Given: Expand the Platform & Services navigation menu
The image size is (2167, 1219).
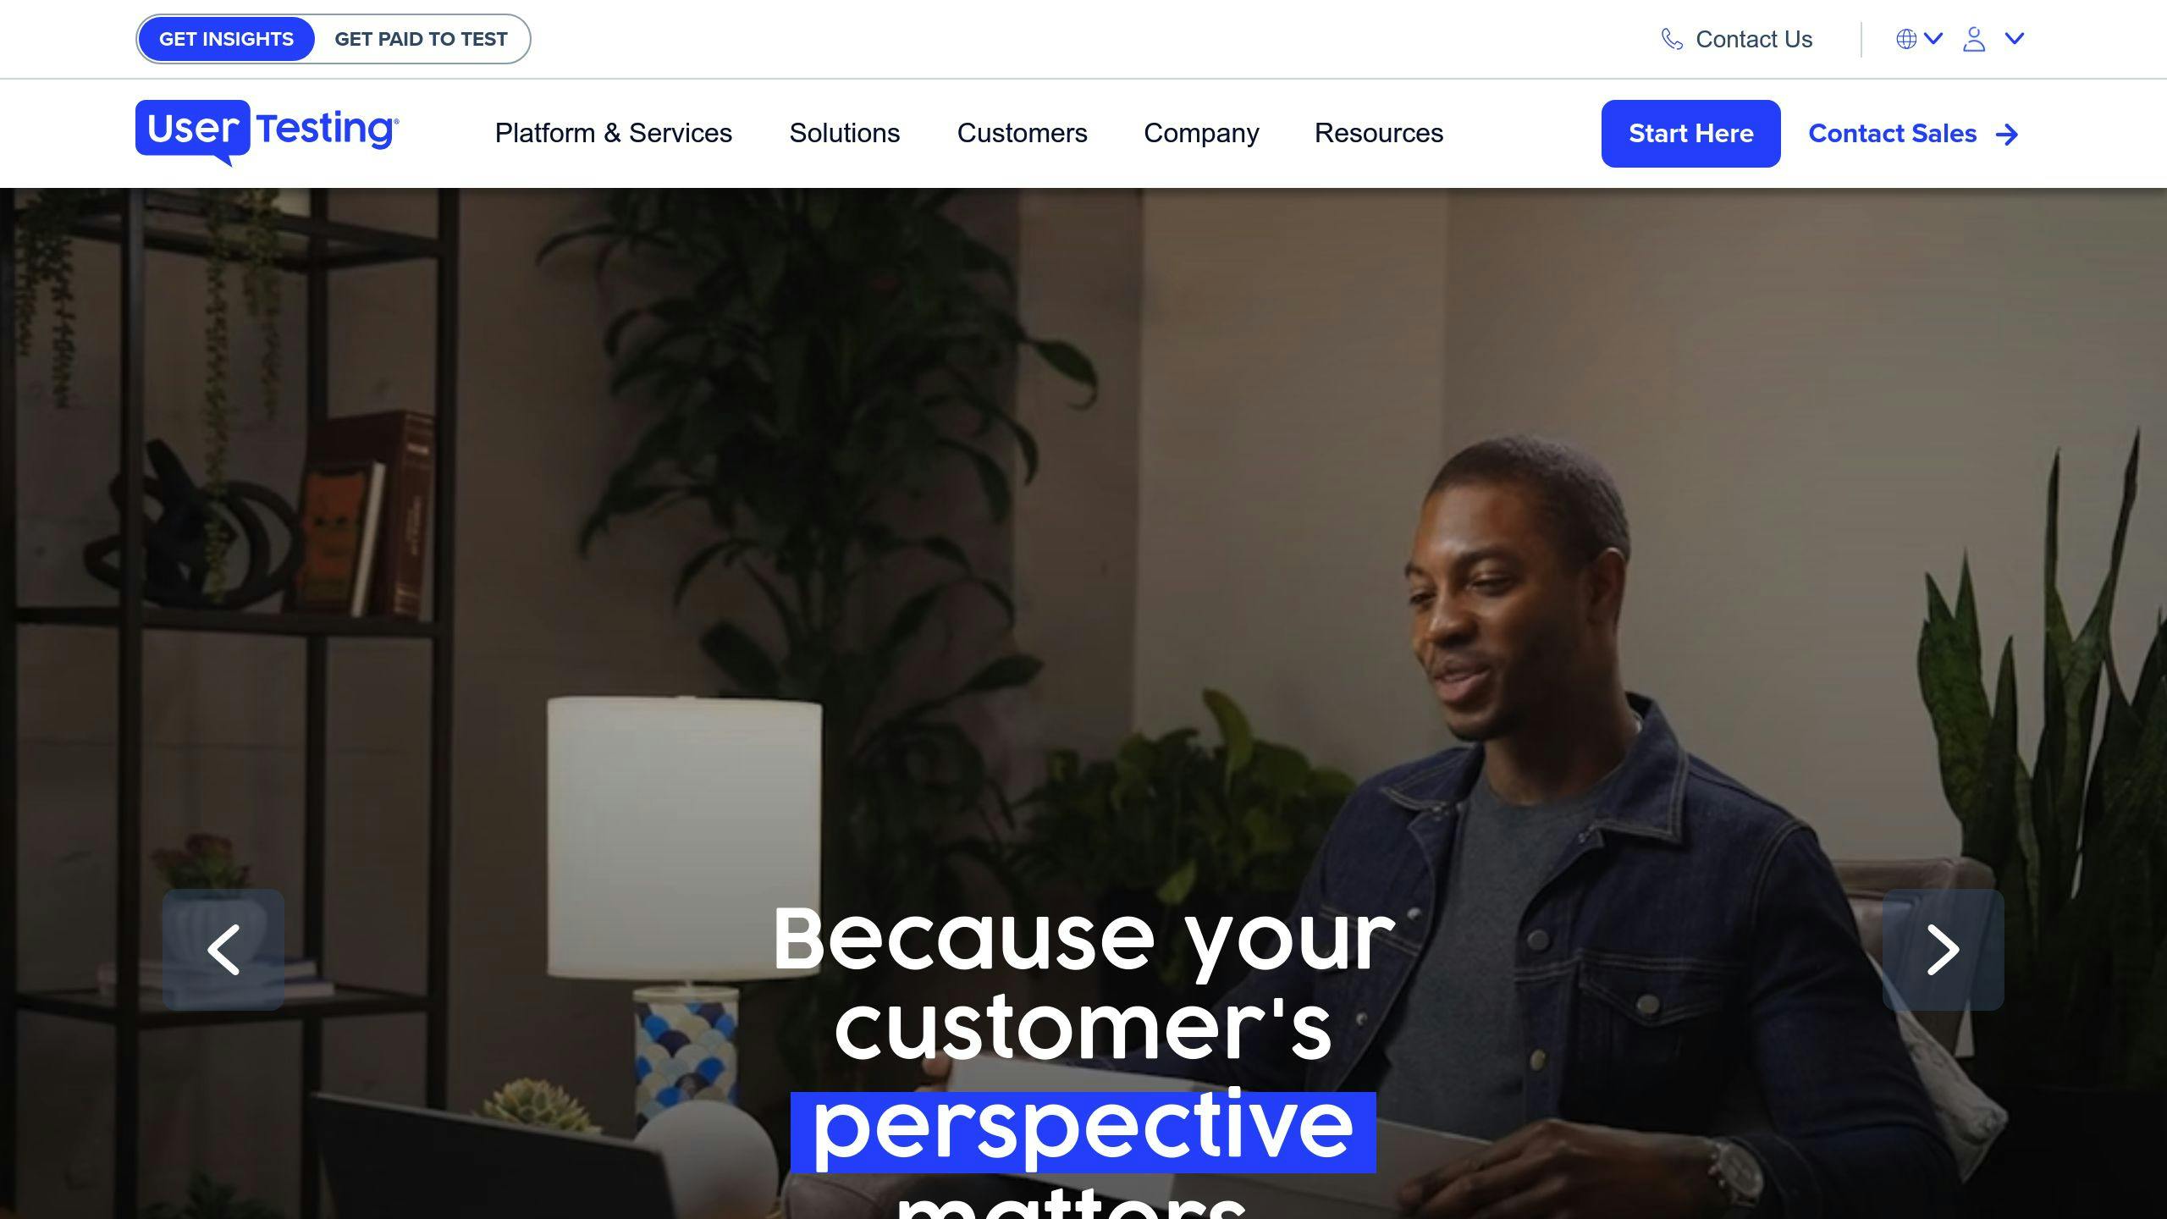Looking at the screenshot, I should point(613,132).
